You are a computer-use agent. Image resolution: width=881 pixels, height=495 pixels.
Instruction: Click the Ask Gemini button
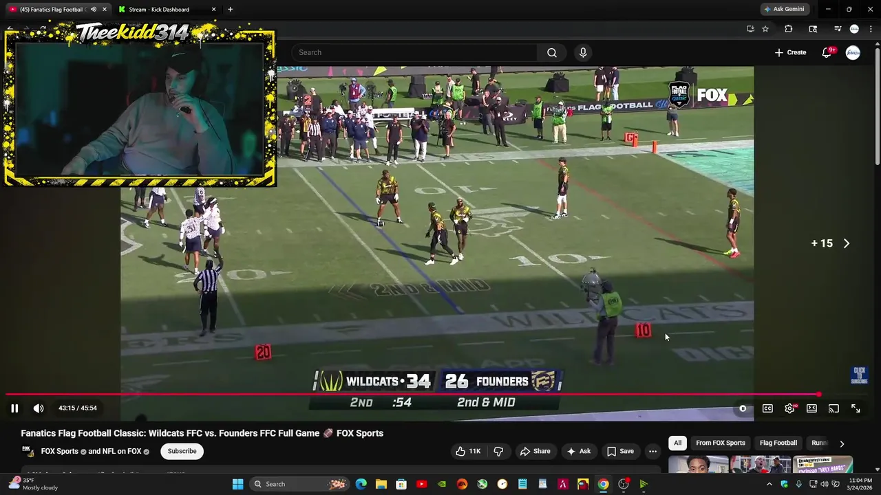click(785, 10)
